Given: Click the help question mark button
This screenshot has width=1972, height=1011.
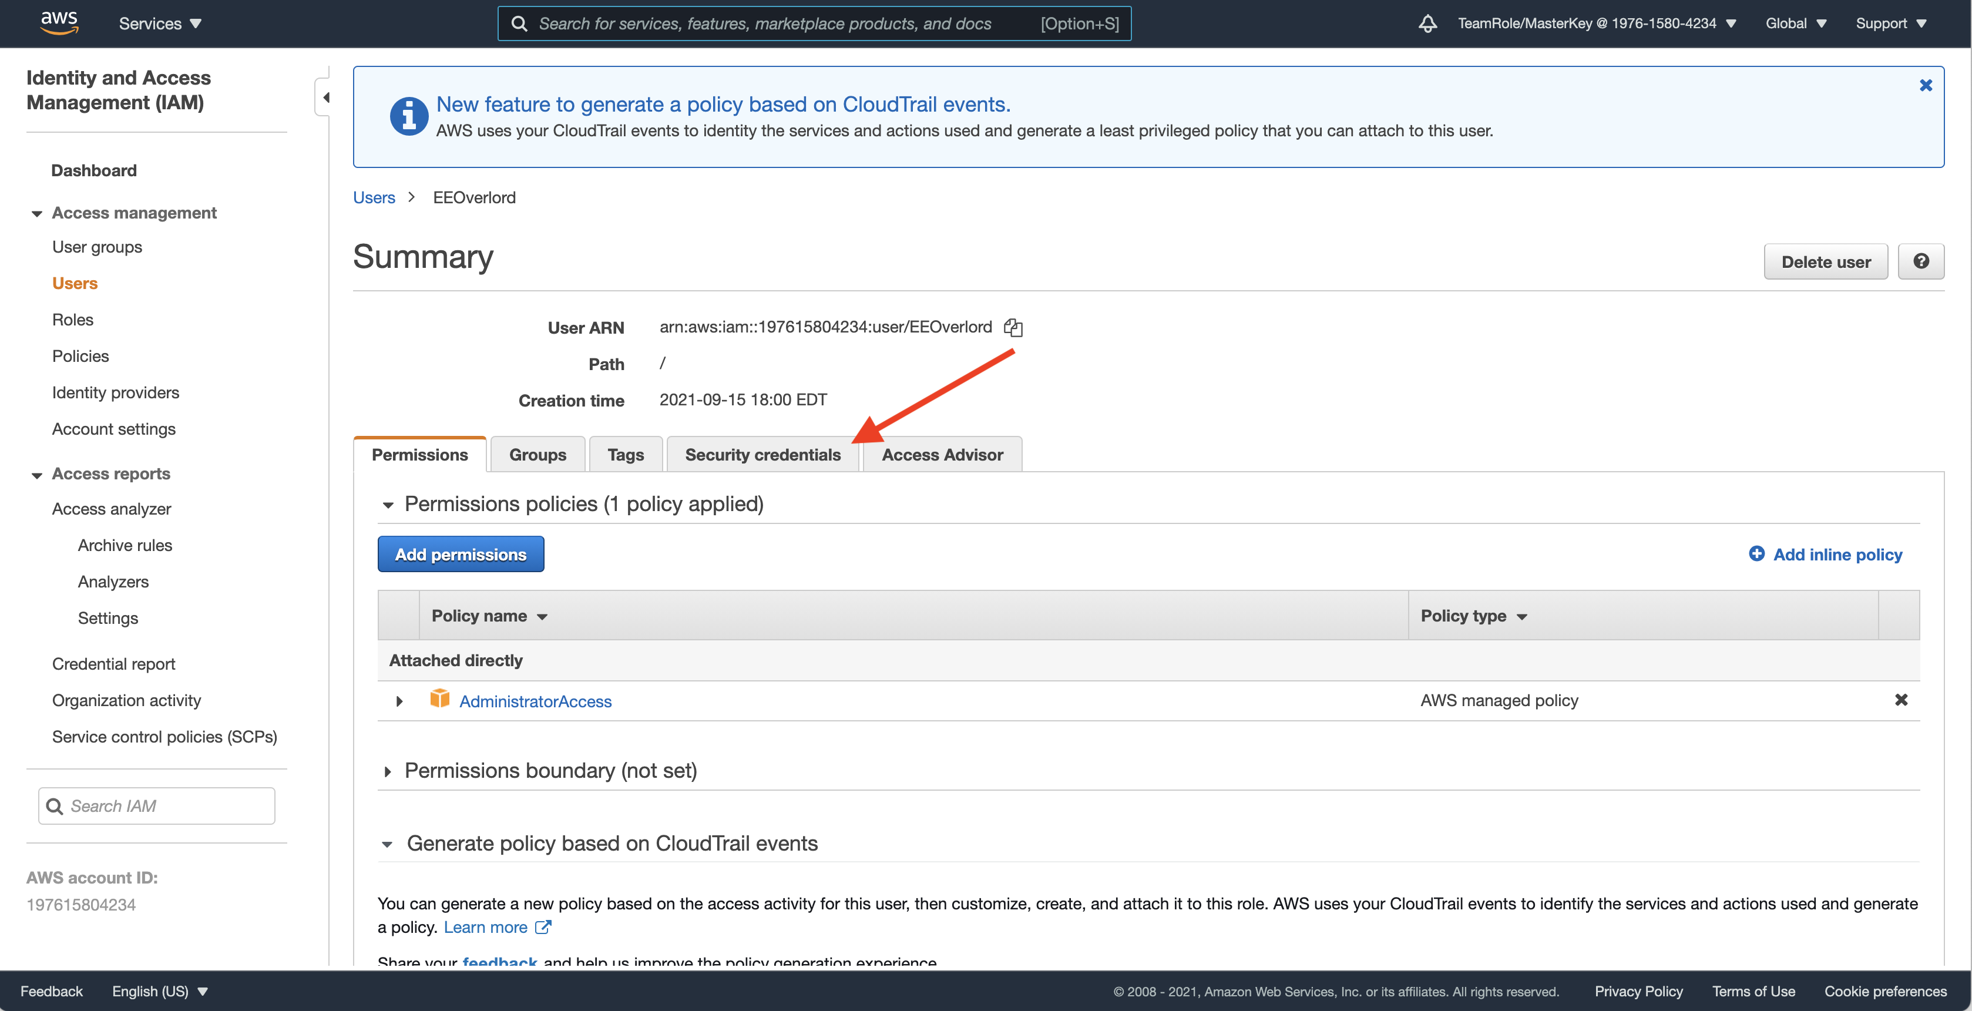Looking at the screenshot, I should [1921, 262].
